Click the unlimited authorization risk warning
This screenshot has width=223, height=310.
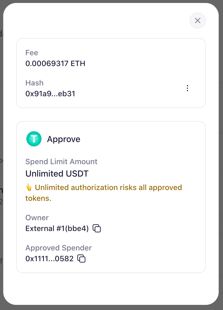(108, 187)
